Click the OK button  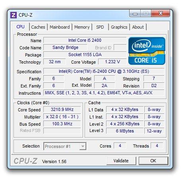[153, 161]
